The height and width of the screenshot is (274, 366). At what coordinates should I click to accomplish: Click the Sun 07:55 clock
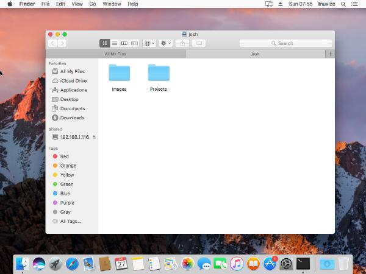coord(301,4)
